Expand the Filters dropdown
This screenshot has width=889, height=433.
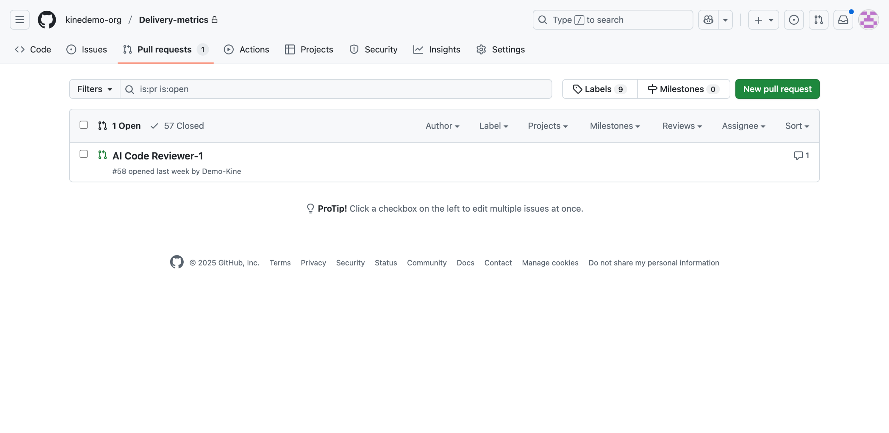click(94, 89)
